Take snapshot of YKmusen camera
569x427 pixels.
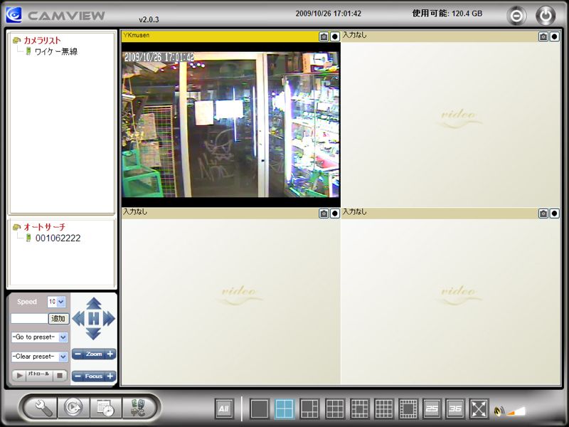click(x=324, y=36)
